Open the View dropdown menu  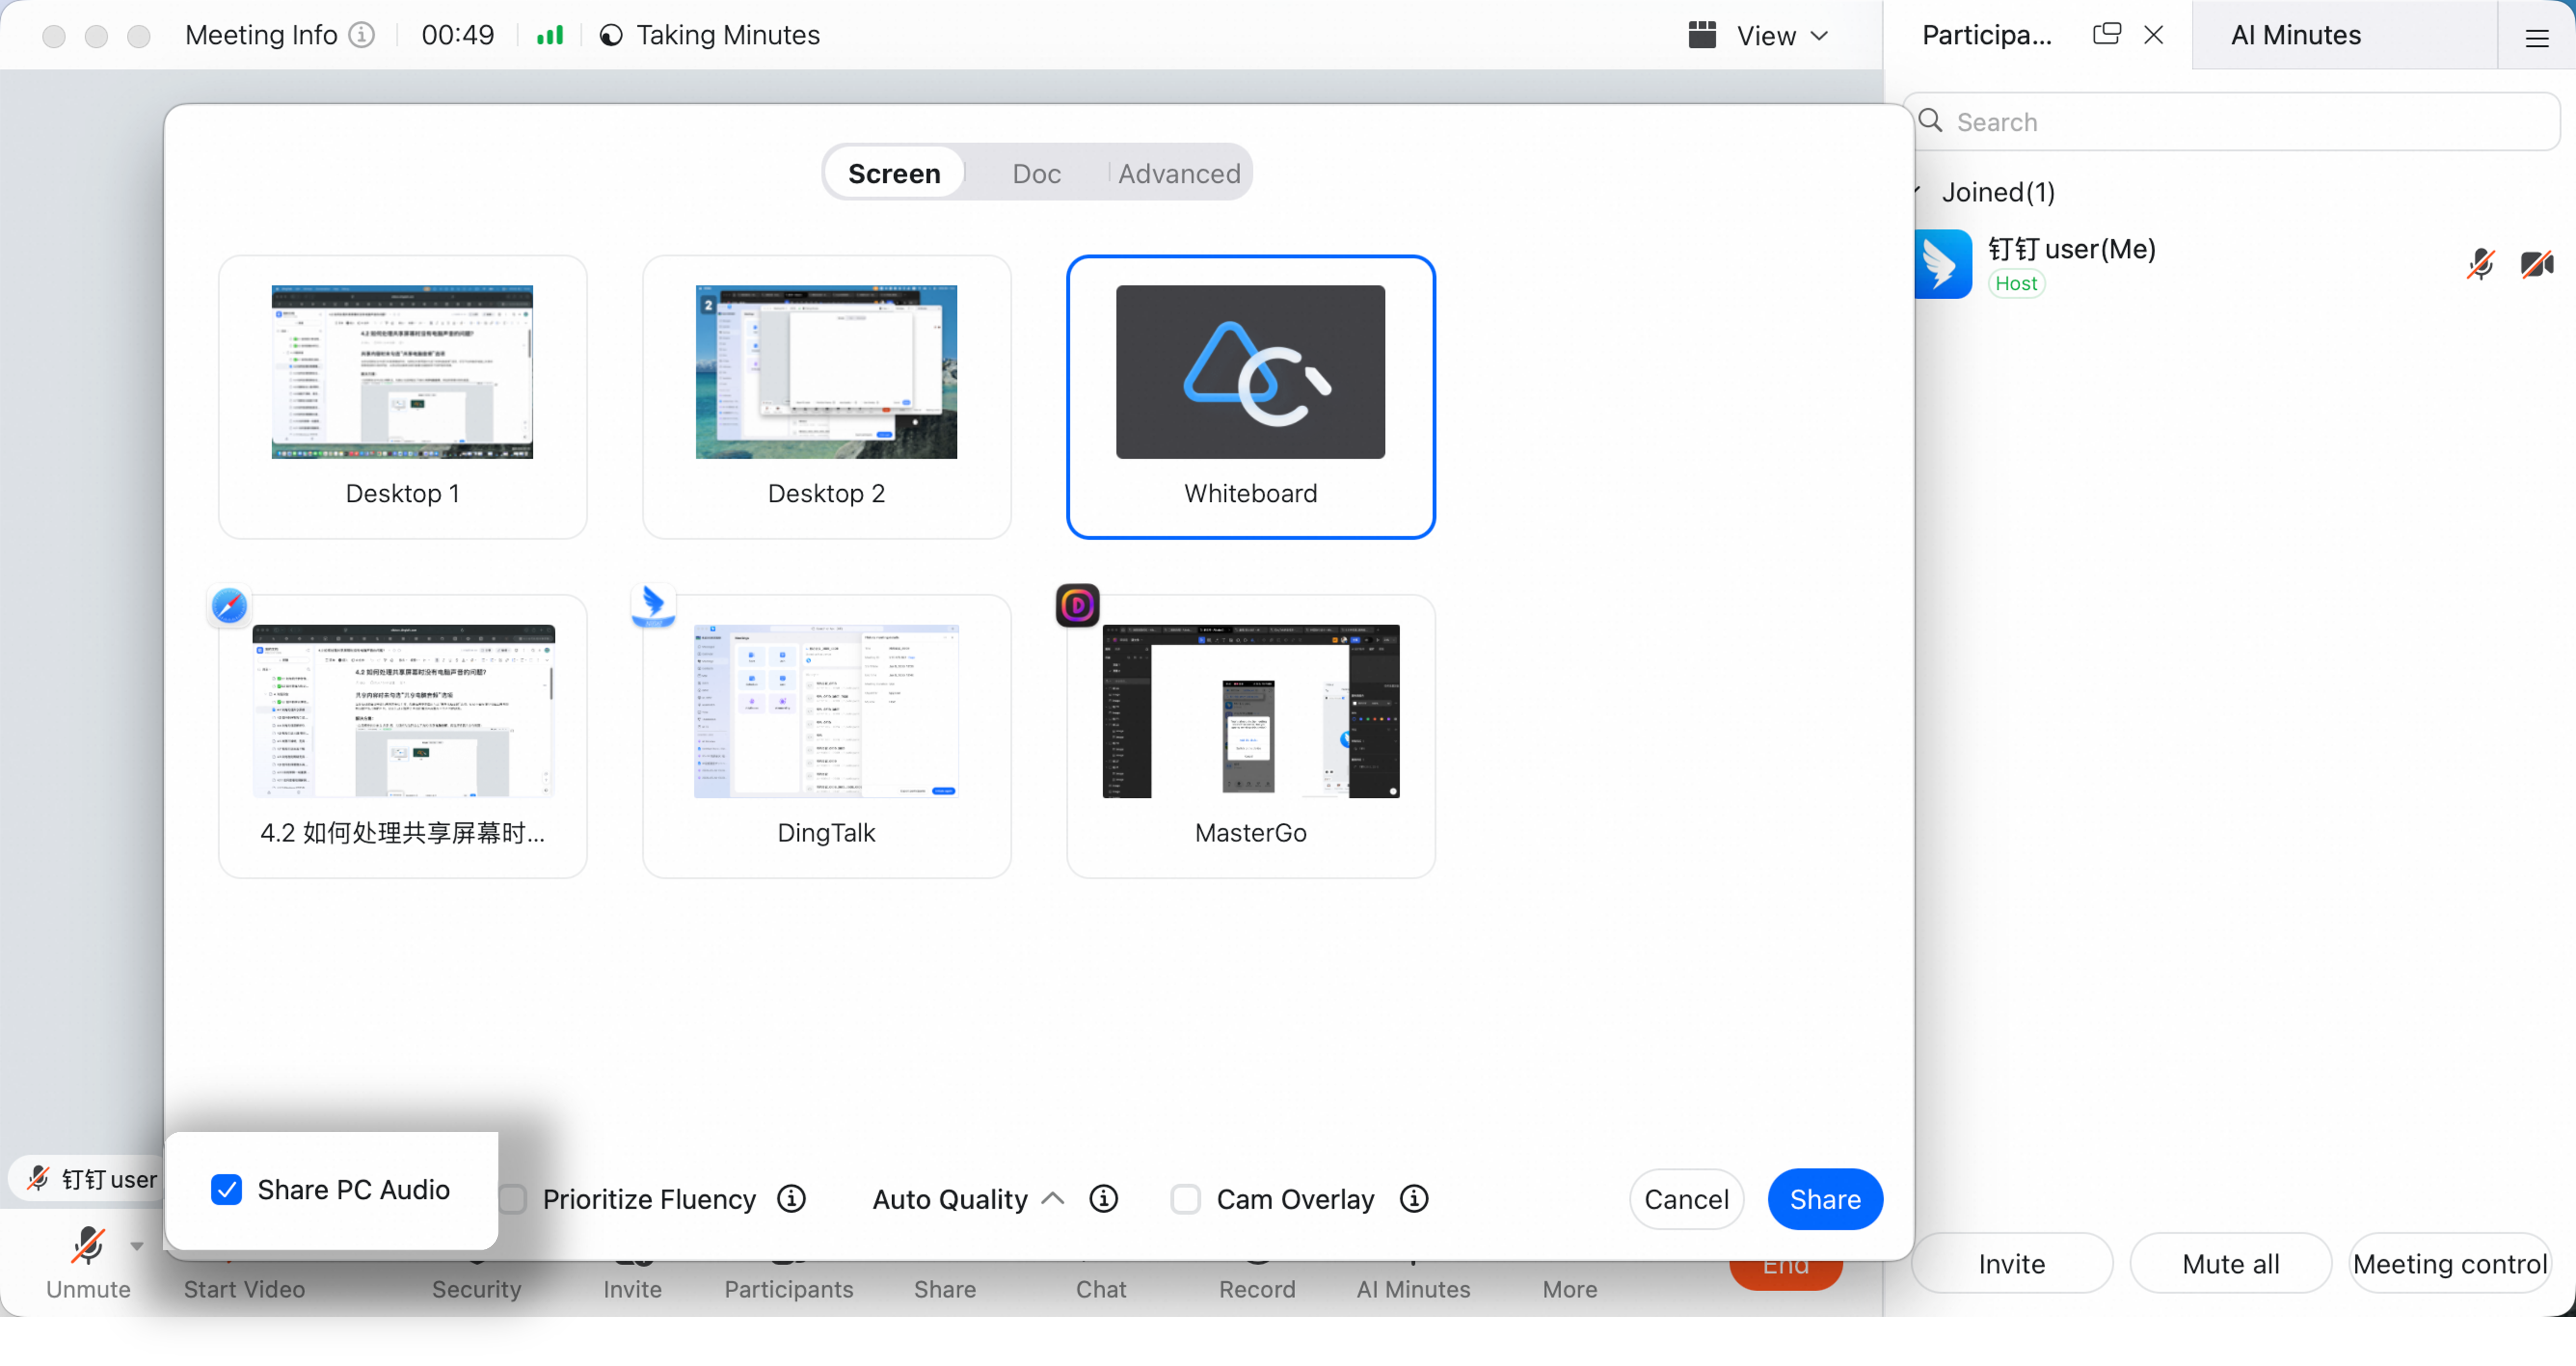pos(1782,36)
